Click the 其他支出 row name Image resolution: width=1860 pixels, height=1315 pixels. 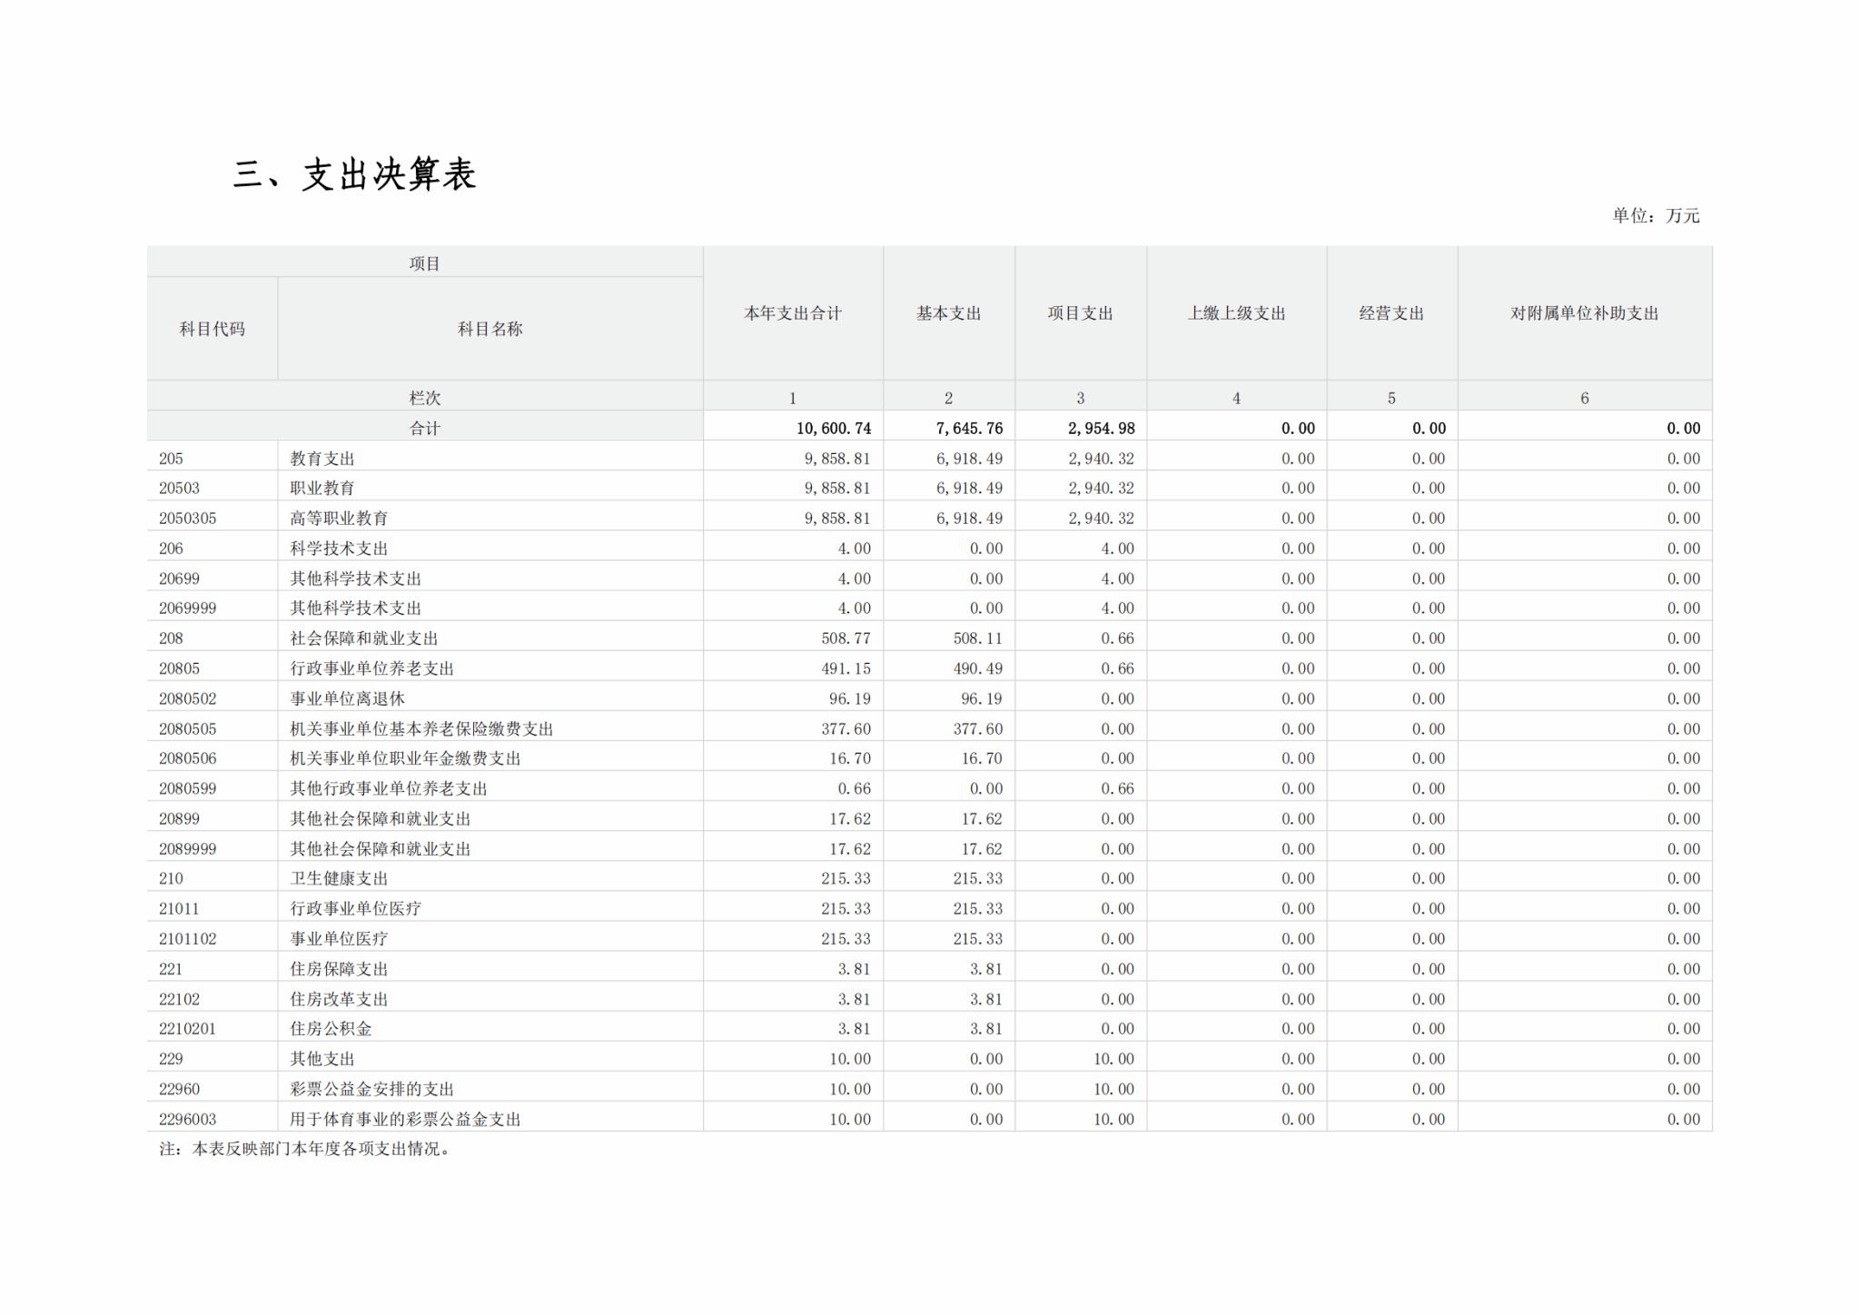pyautogui.click(x=322, y=1059)
